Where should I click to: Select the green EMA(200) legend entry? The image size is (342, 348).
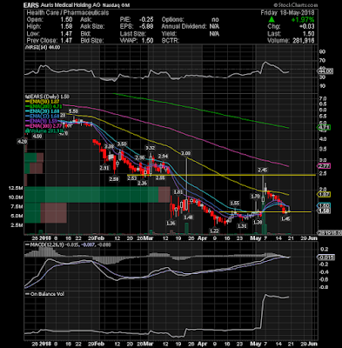tap(44, 106)
